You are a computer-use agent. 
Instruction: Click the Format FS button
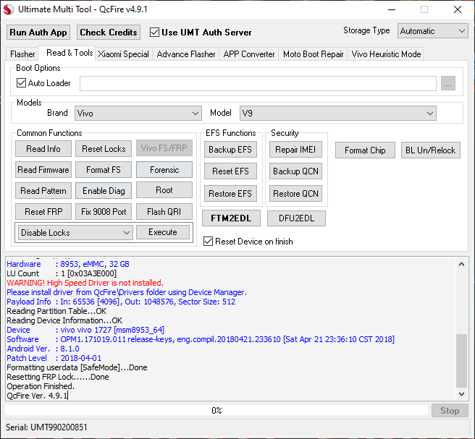click(x=104, y=170)
